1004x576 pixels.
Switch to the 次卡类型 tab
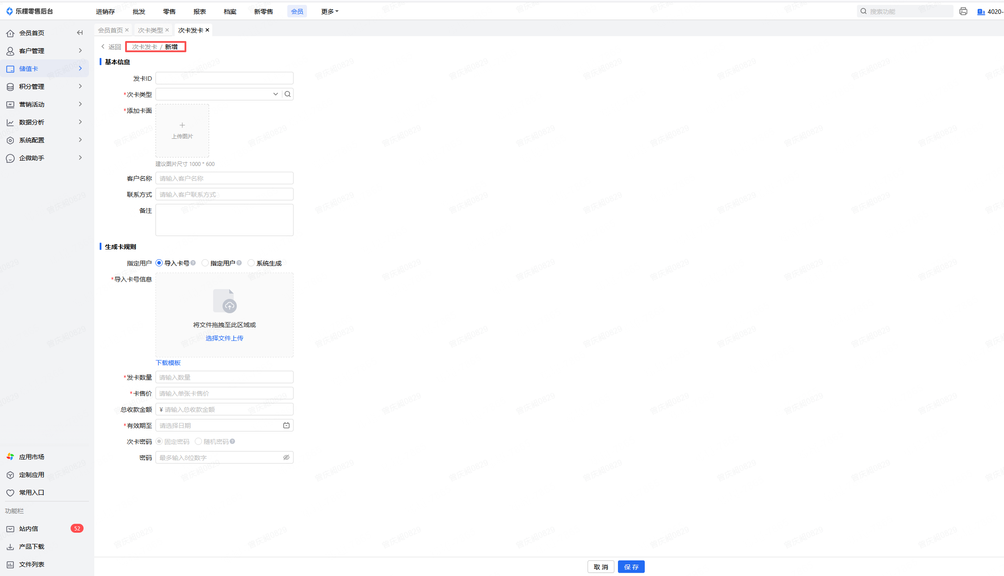coord(150,30)
